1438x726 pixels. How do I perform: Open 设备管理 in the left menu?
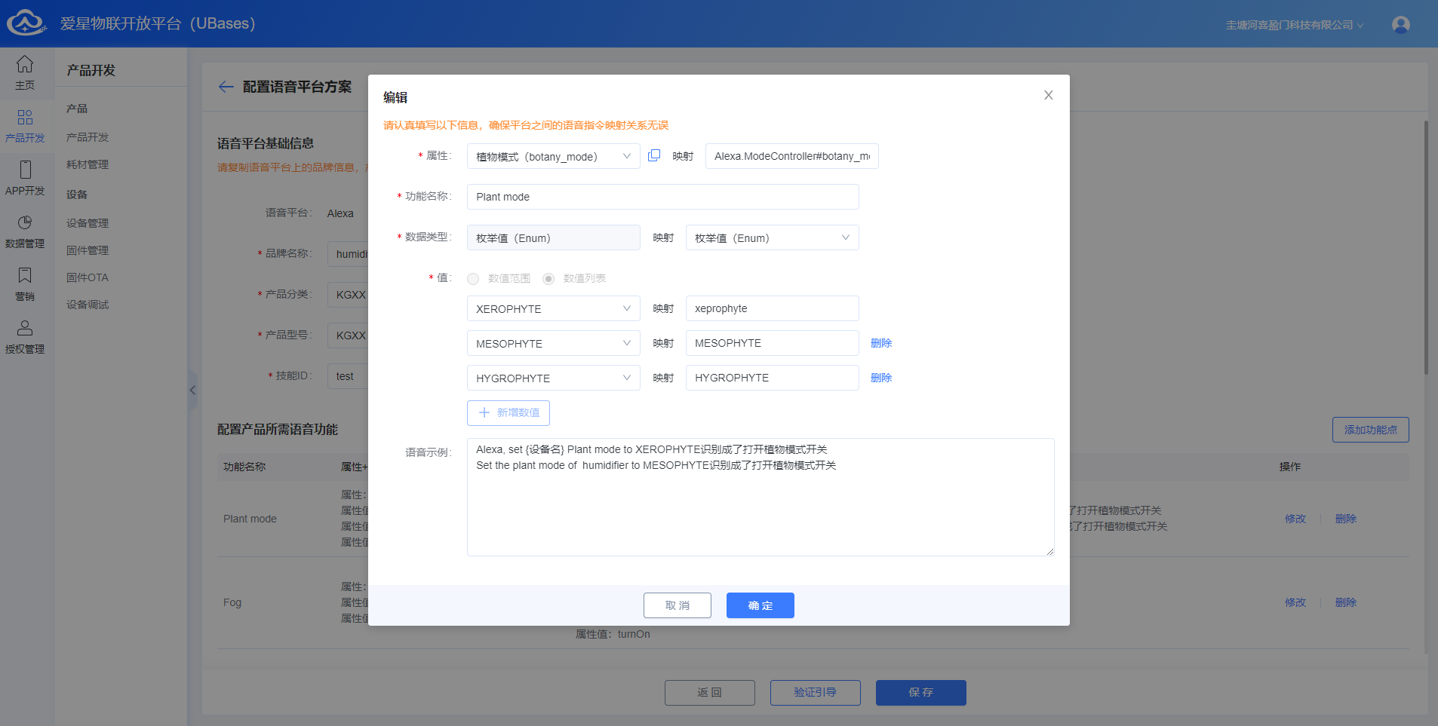[88, 223]
